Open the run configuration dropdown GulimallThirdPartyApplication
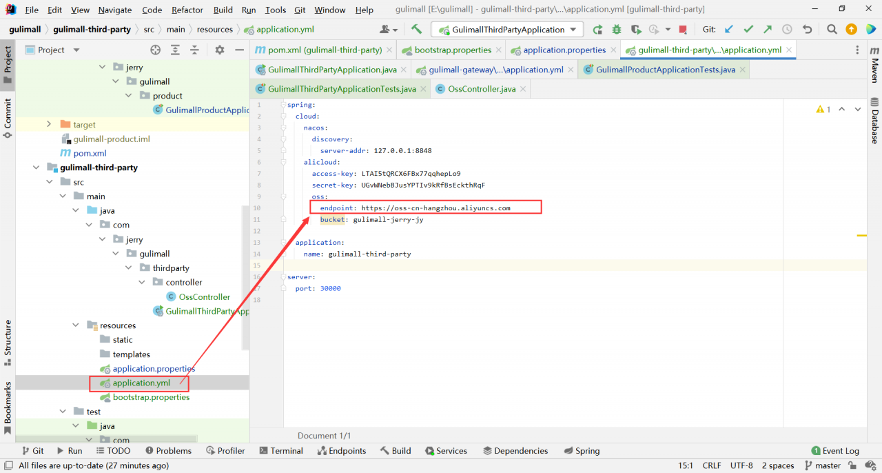 pyautogui.click(x=507, y=30)
